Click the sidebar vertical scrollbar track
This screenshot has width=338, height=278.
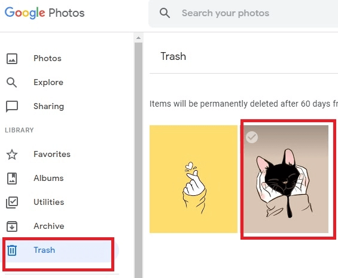click(x=138, y=160)
